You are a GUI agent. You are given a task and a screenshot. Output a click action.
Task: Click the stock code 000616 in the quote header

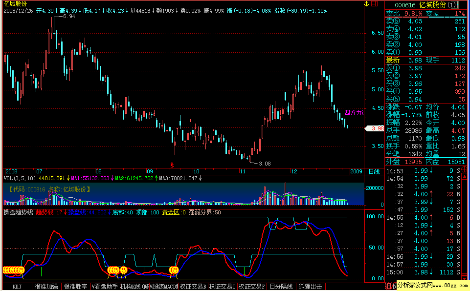coord(405,5)
